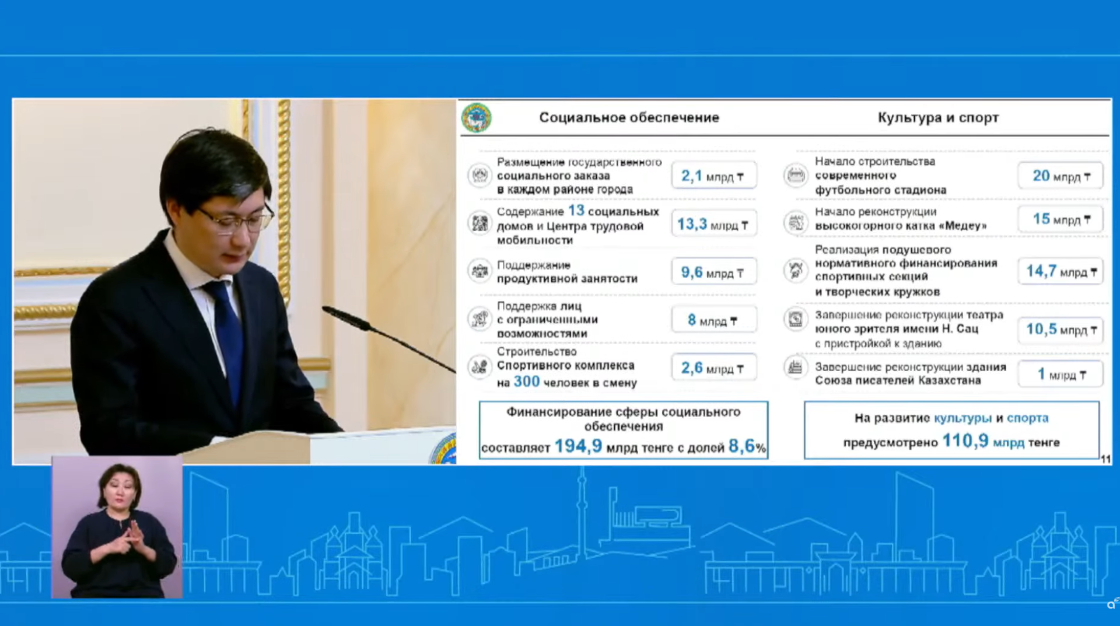Click the per-capita financing row icon

[x=795, y=270]
